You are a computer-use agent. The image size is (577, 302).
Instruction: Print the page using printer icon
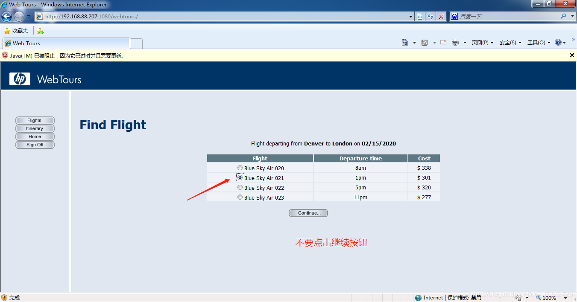455,42
